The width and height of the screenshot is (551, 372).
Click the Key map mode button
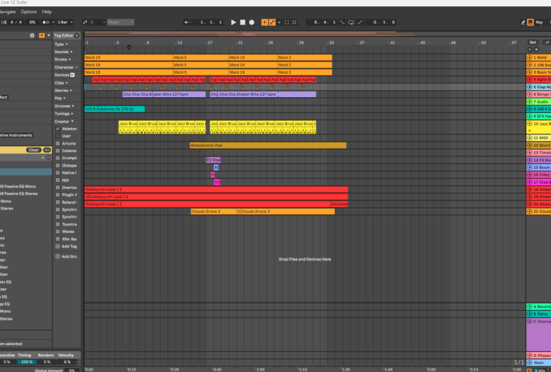(539, 22)
